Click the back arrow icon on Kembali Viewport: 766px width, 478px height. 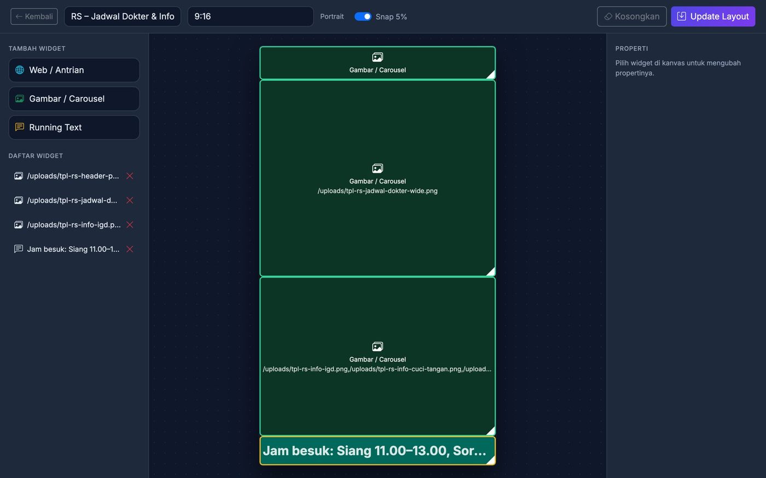19,16
